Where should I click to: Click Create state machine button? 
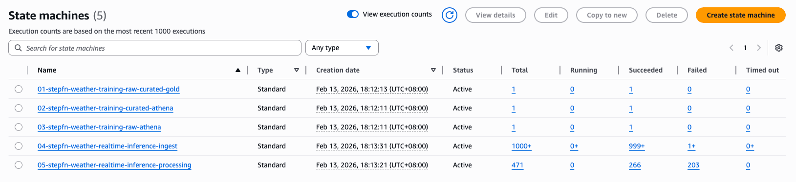(x=741, y=15)
